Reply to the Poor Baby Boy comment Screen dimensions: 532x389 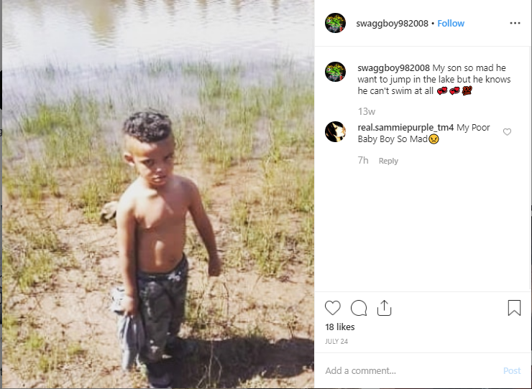[388, 161]
